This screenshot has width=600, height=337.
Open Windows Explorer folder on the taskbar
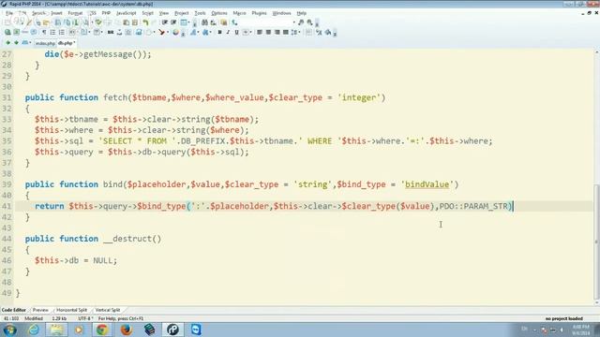click(56, 330)
